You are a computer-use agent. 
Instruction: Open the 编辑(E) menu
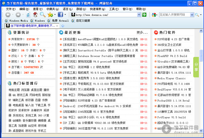point(24,9)
